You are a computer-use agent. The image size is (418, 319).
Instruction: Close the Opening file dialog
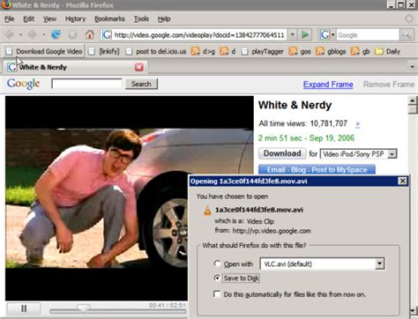click(403, 181)
